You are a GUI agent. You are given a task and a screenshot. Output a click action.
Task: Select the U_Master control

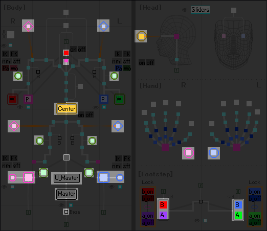(x=66, y=178)
